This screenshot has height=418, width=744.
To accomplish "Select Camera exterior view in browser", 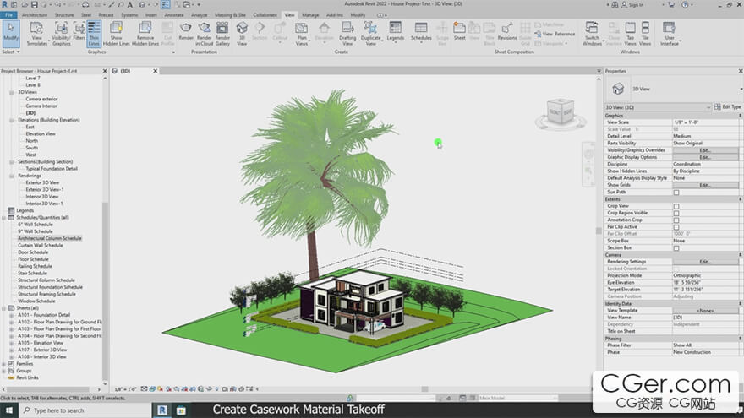I will 41,99.
